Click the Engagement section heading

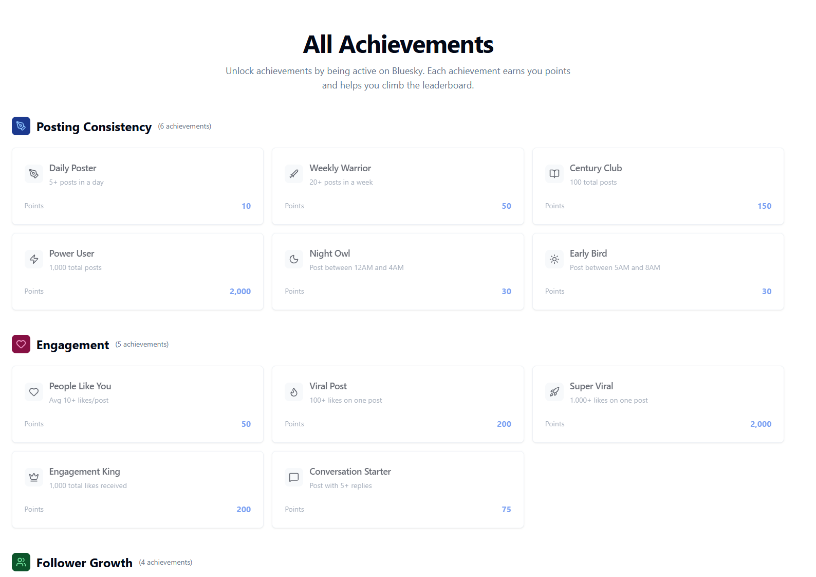click(x=72, y=345)
